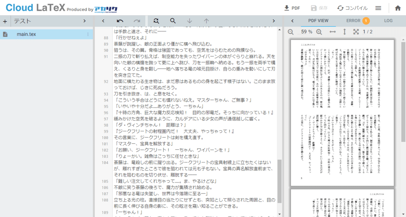Click the text 「行かせねえよ」
Viewport: 406px width, 217px height.
131,38
